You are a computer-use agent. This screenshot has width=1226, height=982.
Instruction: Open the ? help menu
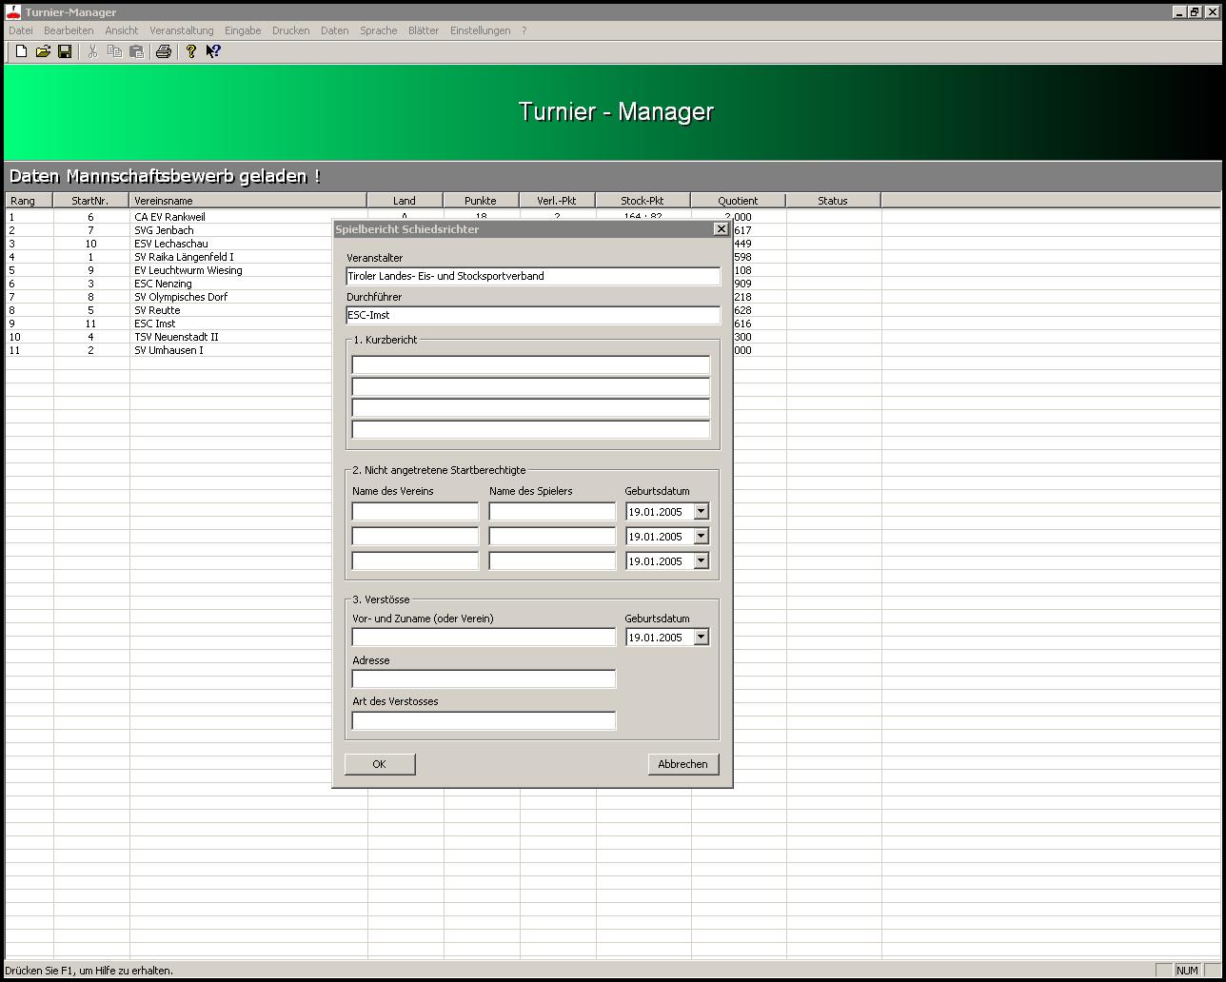coord(524,30)
